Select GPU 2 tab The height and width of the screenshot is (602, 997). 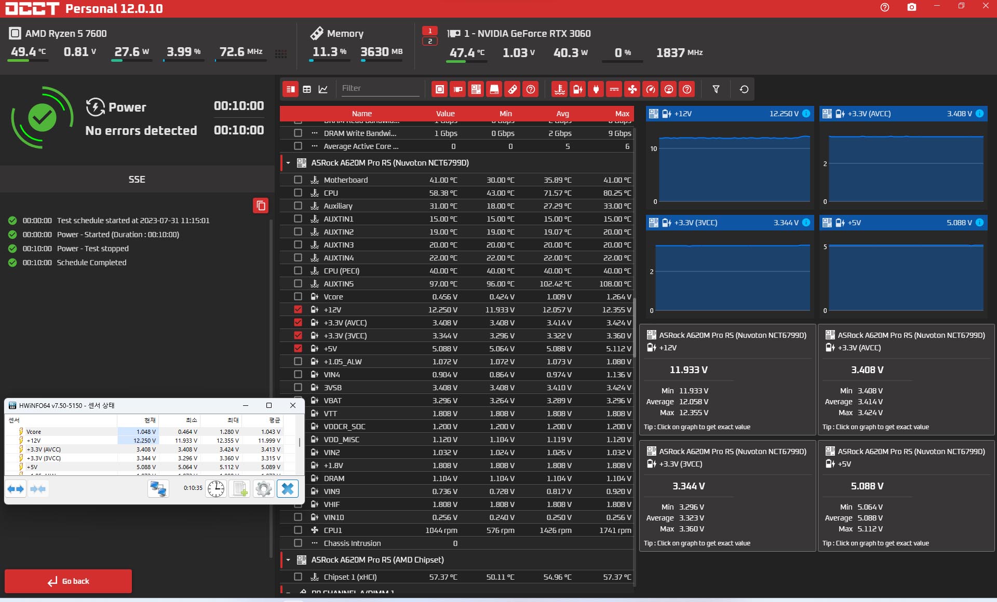click(429, 41)
